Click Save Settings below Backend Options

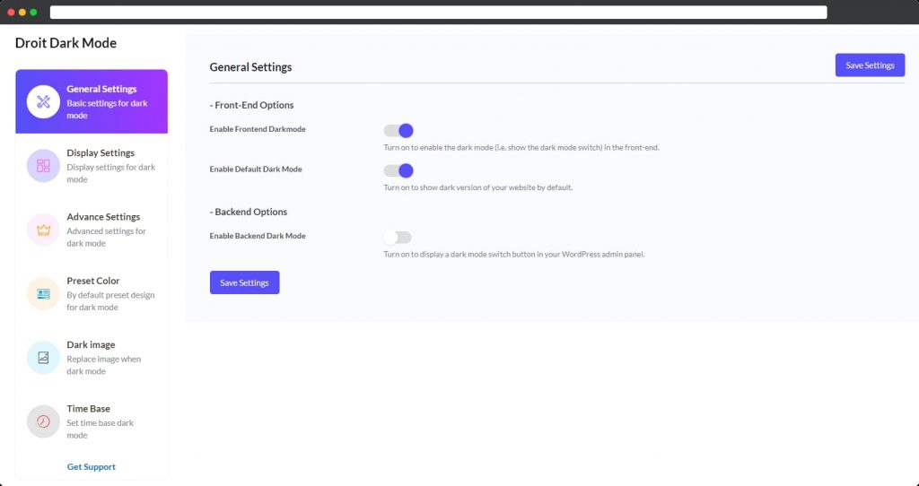(x=244, y=282)
